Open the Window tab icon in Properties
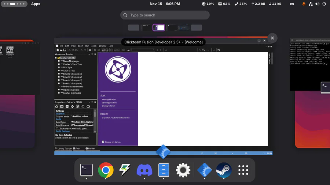The width and height of the screenshot is (330, 185). coord(62,106)
